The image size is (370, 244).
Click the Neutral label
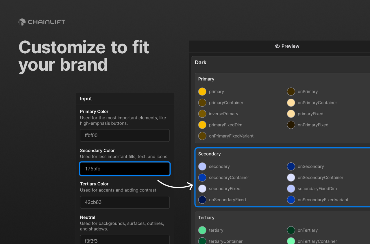(x=88, y=217)
